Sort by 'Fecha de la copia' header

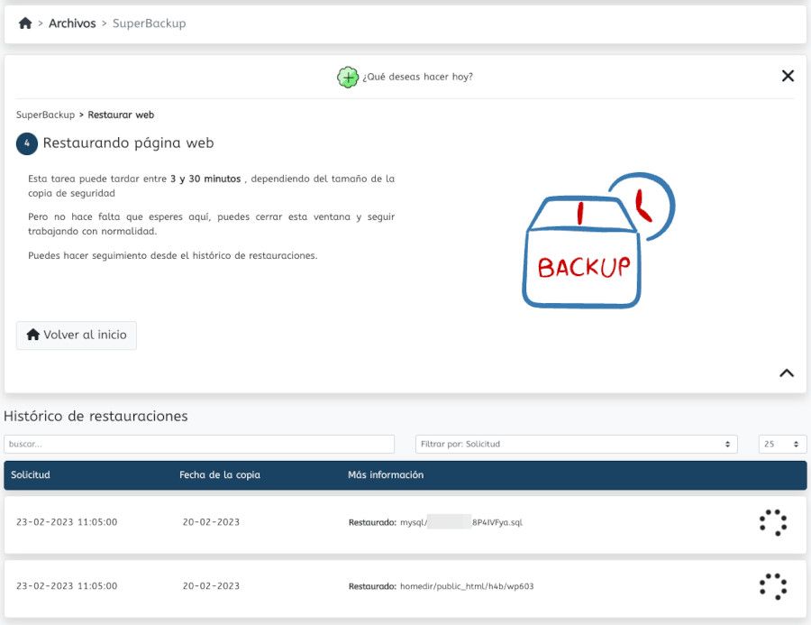(x=220, y=474)
